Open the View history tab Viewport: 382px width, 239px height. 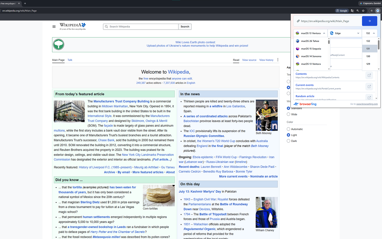(x=266, y=60)
